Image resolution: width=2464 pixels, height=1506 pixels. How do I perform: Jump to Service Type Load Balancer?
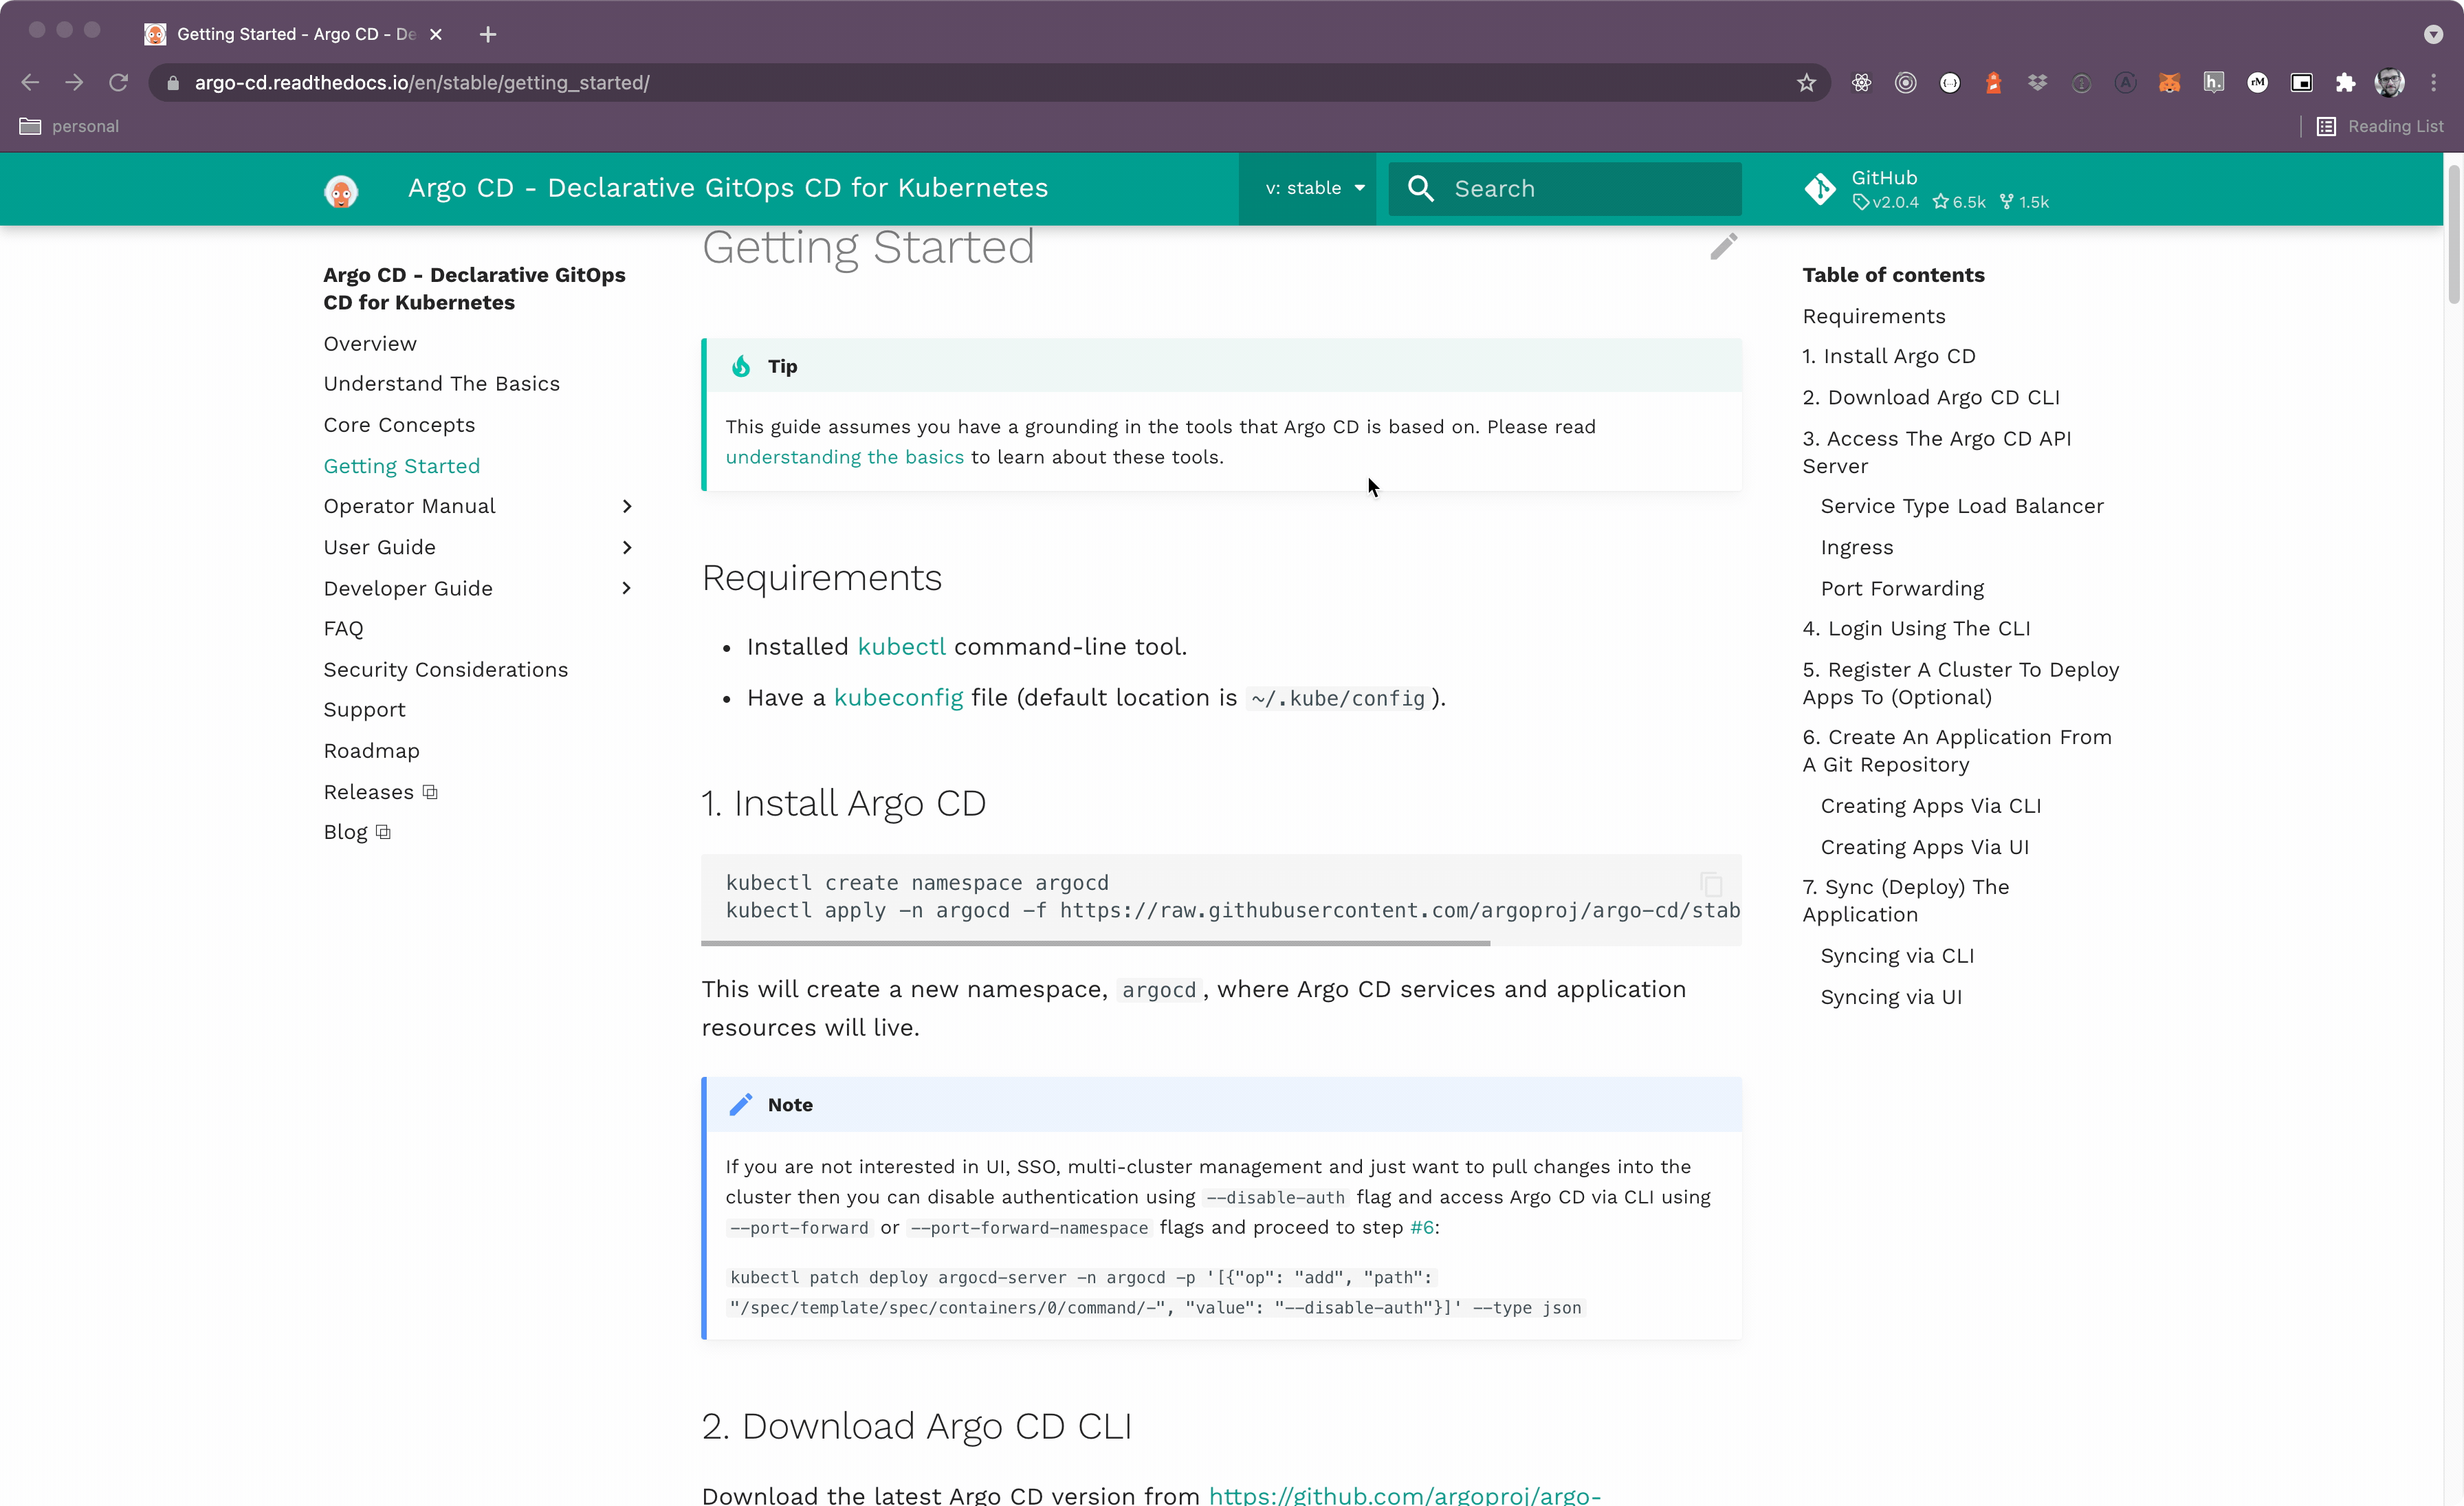[x=1961, y=506]
